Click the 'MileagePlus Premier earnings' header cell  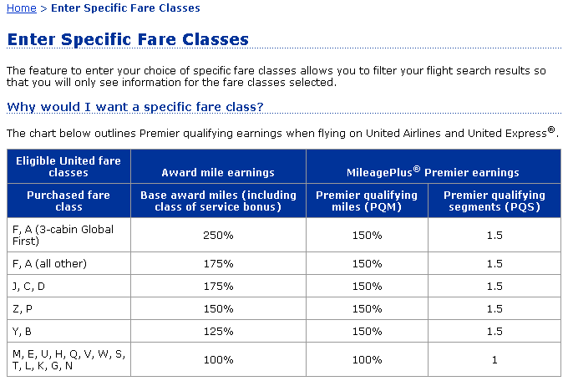tap(433, 173)
